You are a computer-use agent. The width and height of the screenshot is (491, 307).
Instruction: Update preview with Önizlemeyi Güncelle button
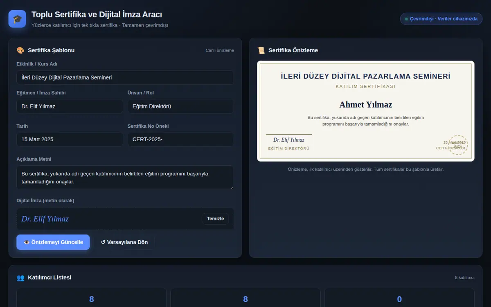point(53,242)
